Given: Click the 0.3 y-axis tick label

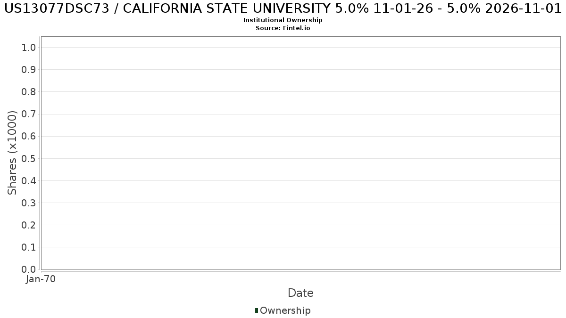Looking at the screenshot, I should (x=29, y=203).
